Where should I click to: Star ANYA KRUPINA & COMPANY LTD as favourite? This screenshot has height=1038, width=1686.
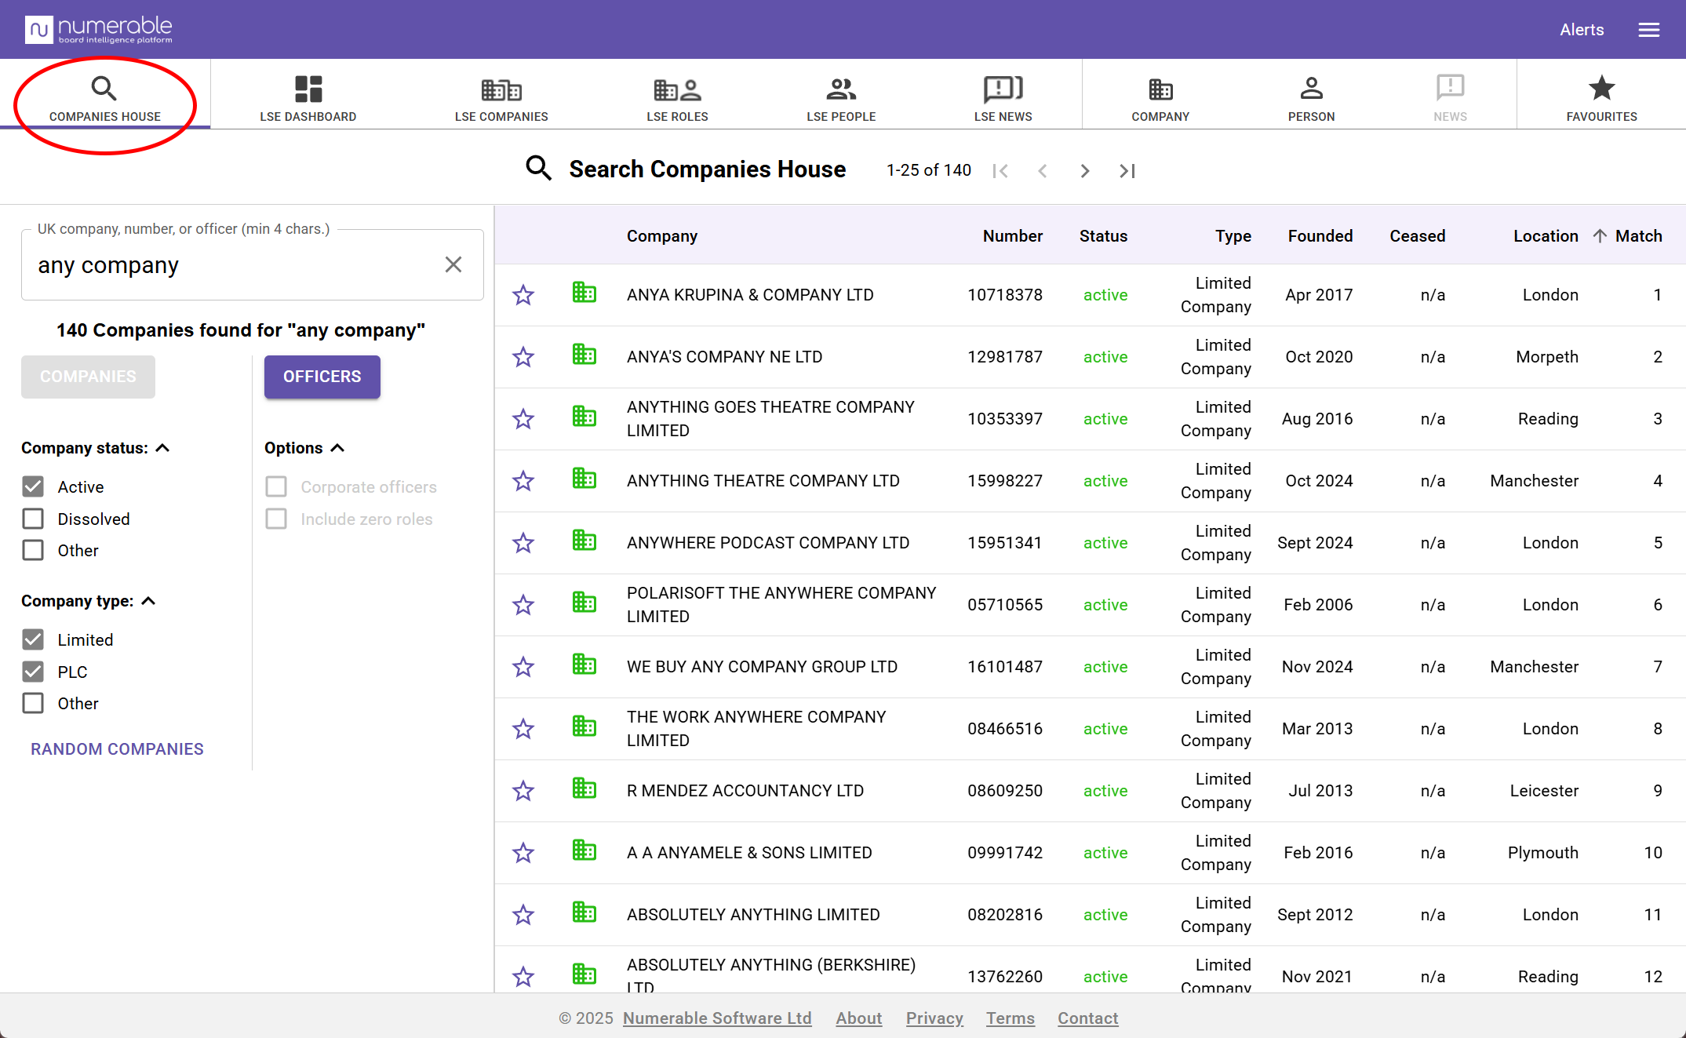point(523,295)
